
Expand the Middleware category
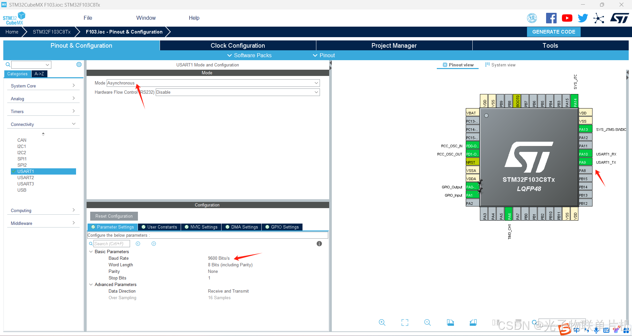43,223
